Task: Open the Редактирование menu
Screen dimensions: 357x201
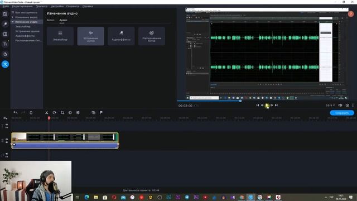Action: tap(22, 6)
